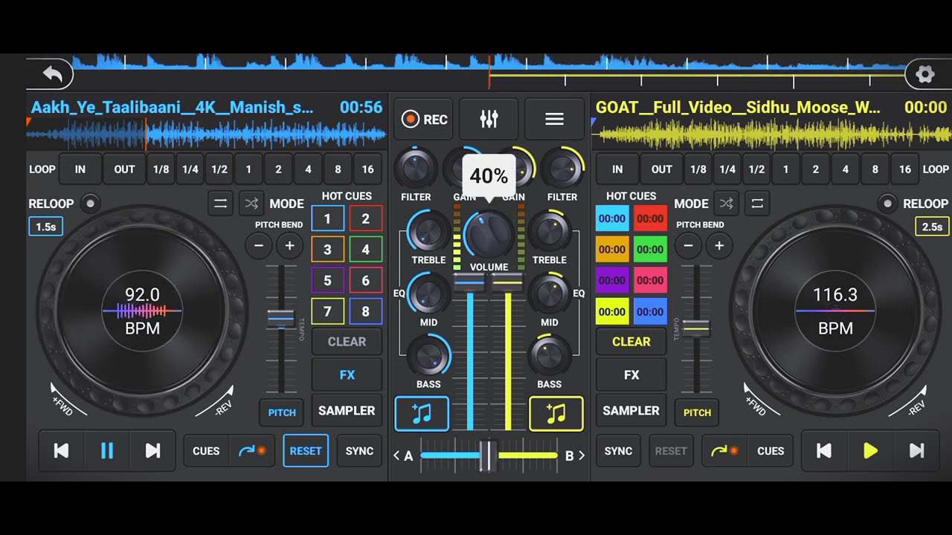
Task: Set loop OUT point on left deck
Action: [124, 169]
